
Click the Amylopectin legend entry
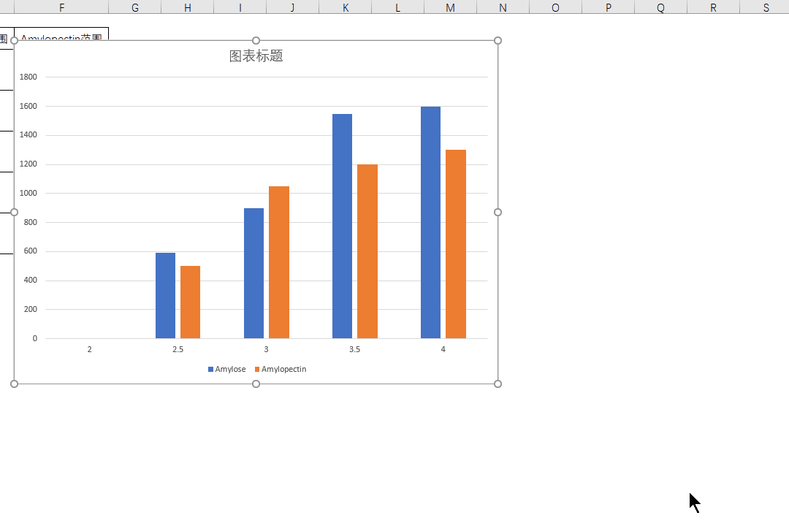(x=281, y=369)
